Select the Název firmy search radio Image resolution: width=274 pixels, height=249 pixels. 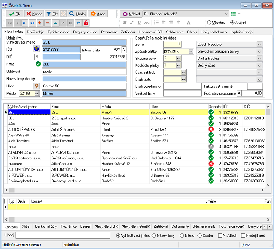pos(154,235)
